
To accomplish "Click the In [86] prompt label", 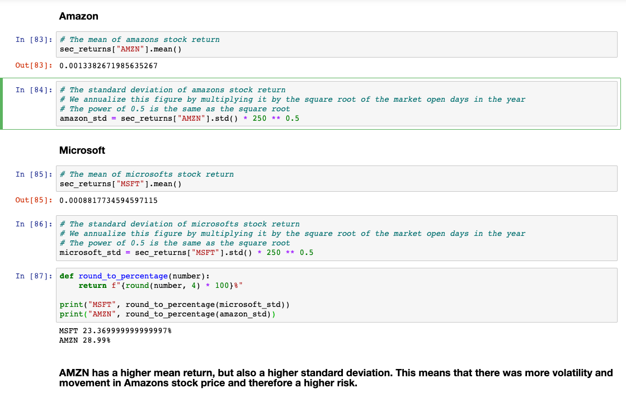I will point(34,224).
